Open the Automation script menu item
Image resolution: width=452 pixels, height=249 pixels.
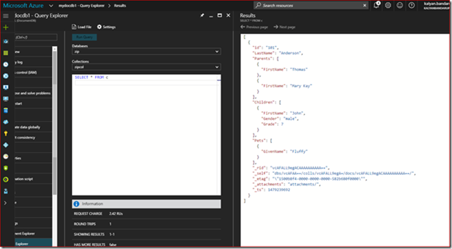(33, 179)
